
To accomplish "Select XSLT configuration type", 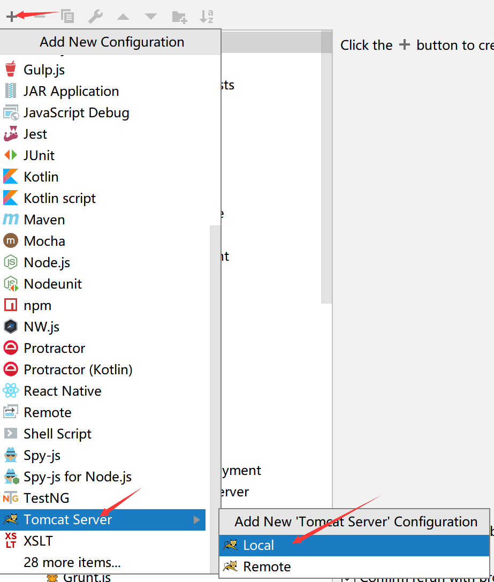I will point(102,541).
